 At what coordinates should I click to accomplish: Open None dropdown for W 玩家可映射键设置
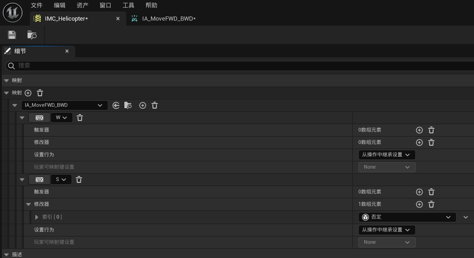pos(387,167)
